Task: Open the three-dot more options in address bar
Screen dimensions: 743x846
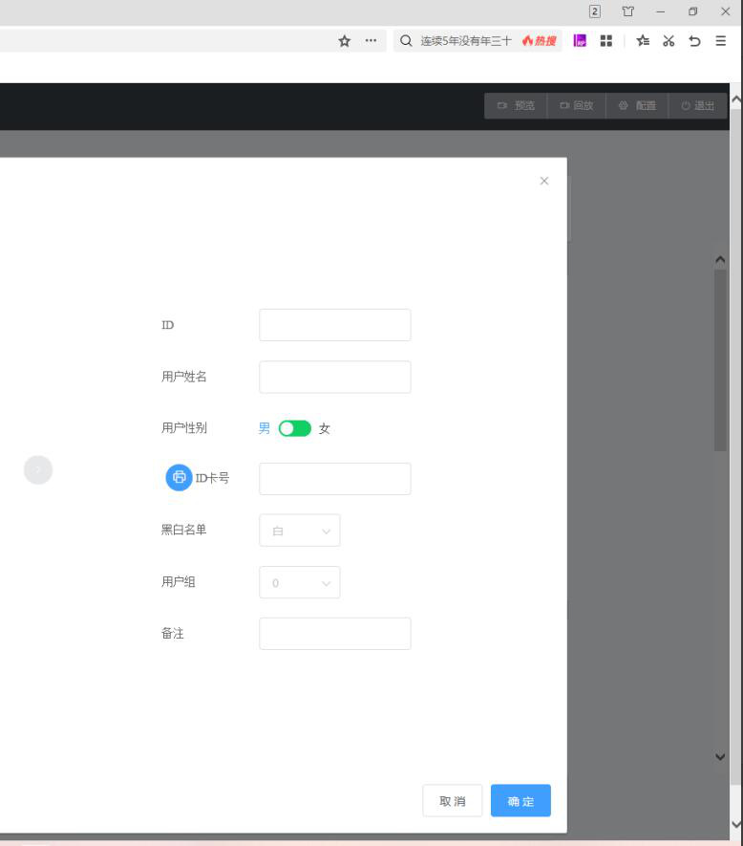Action: (371, 41)
